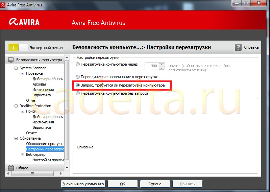Collapse the Веб-сервер tree node
Image resolution: width=270 pixels, height=192 pixels.
(x=22, y=154)
